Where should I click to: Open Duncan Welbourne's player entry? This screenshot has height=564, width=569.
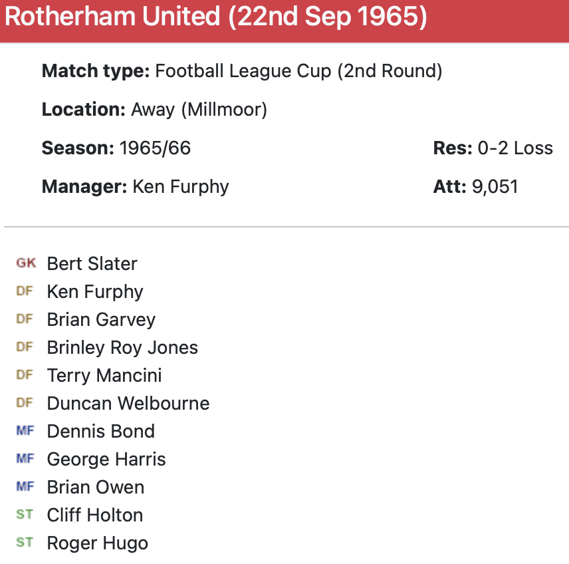tap(128, 403)
